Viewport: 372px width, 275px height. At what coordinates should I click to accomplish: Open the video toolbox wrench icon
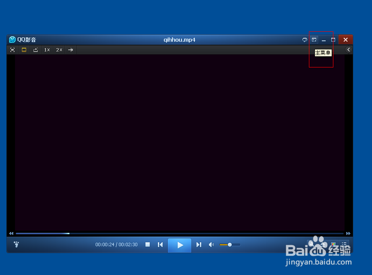[311, 244]
